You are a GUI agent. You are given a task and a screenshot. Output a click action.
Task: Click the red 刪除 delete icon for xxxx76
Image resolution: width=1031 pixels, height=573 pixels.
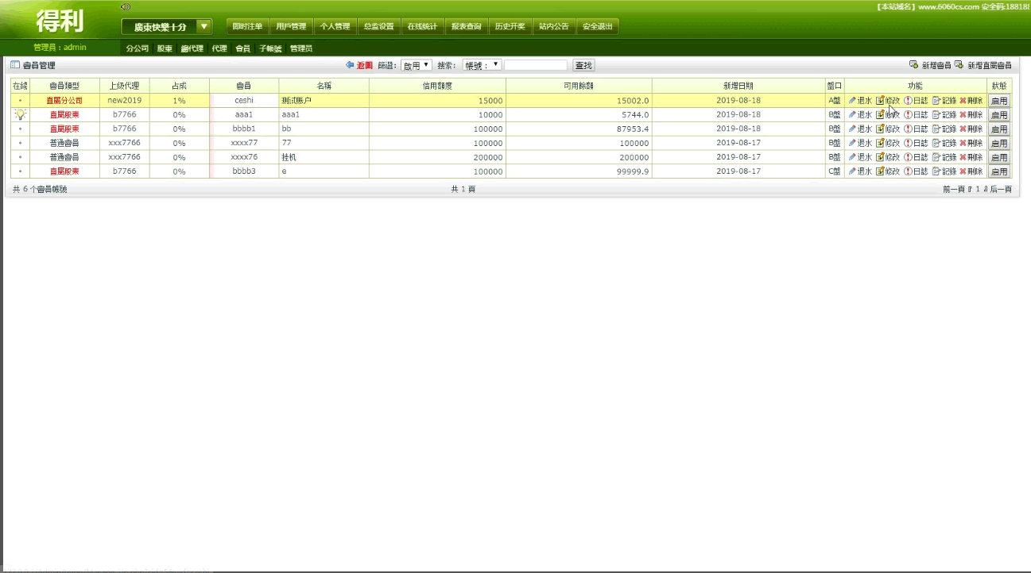tap(963, 158)
